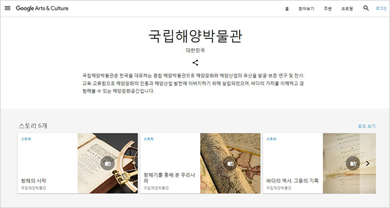The width and height of the screenshot is (390, 208).
Task: Click the 스토리 tag on 항해의 시작 card
Action: point(26,139)
